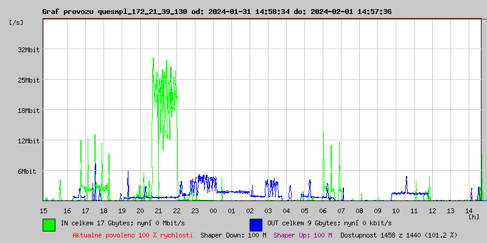Click the green IN legend swatch

49,224
